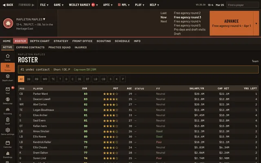Open the Depth chart sidebar icon
The width and height of the screenshot is (261, 163).
click(7, 78)
